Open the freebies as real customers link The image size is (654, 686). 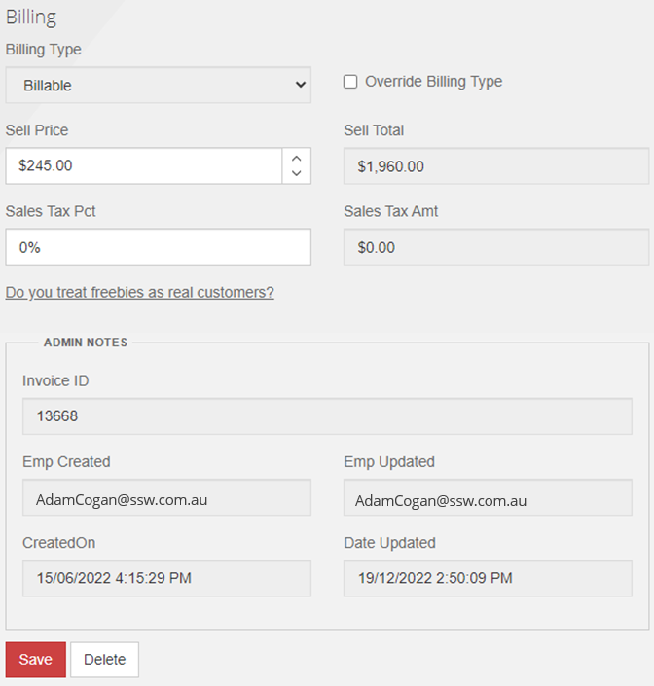[x=139, y=292]
